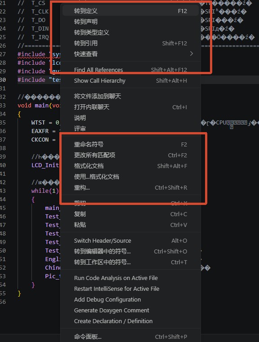Click the while(1) statement
The height and width of the screenshot is (342, 259).
tap(45, 191)
